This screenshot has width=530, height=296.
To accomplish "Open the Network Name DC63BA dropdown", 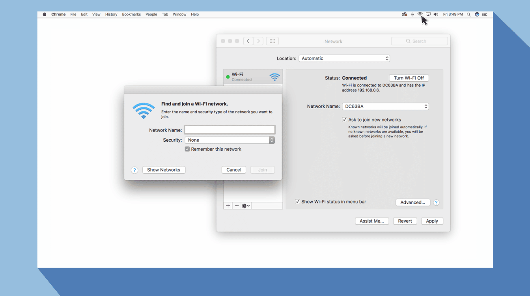I will [385, 107].
